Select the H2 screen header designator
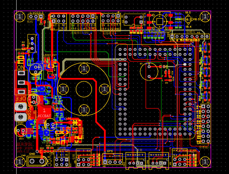The image size is (229, 174). tap(208, 102)
